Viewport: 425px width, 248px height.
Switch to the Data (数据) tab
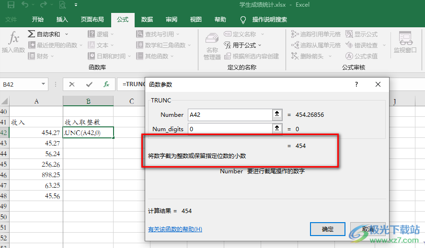(147, 20)
